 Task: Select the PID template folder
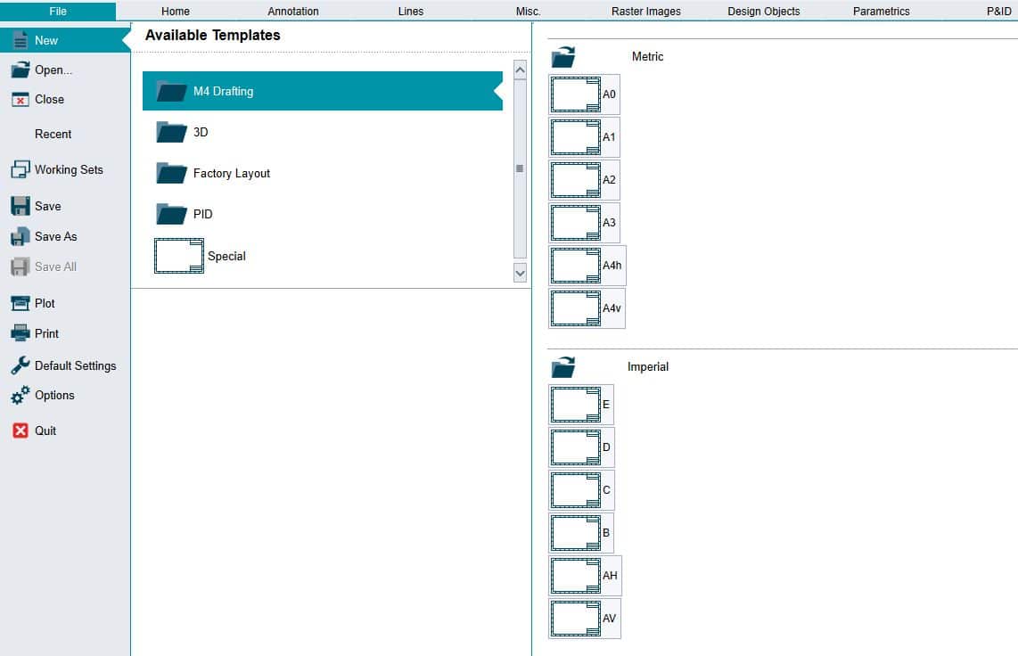(202, 214)
